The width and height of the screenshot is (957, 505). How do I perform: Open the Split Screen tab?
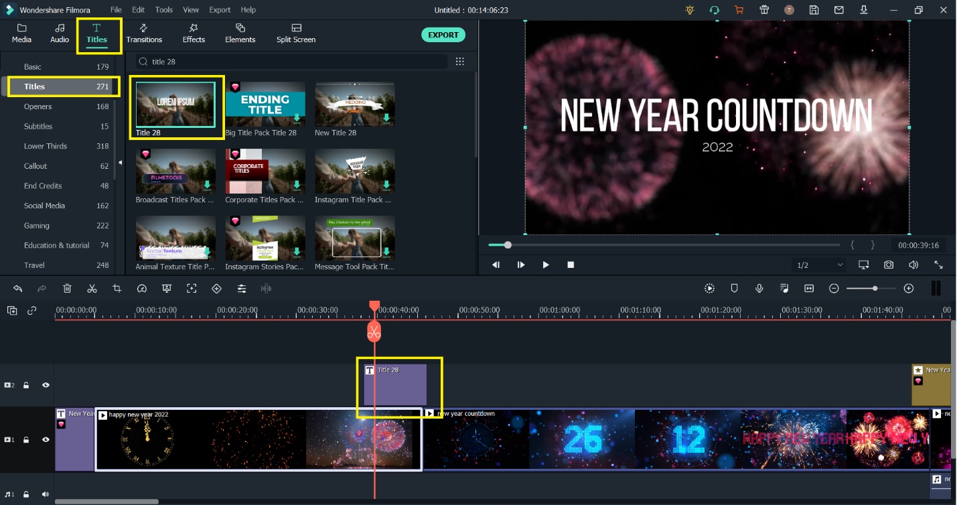click(296, 33)
